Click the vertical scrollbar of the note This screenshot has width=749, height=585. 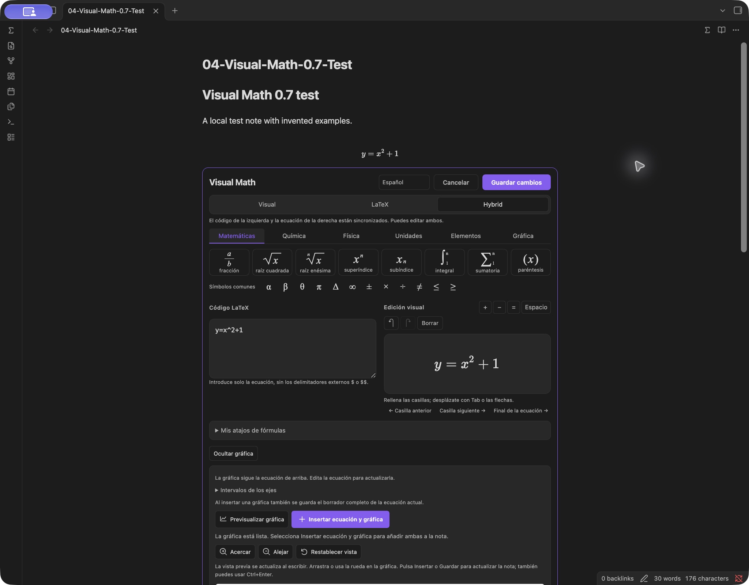click(x=744, y=147)
